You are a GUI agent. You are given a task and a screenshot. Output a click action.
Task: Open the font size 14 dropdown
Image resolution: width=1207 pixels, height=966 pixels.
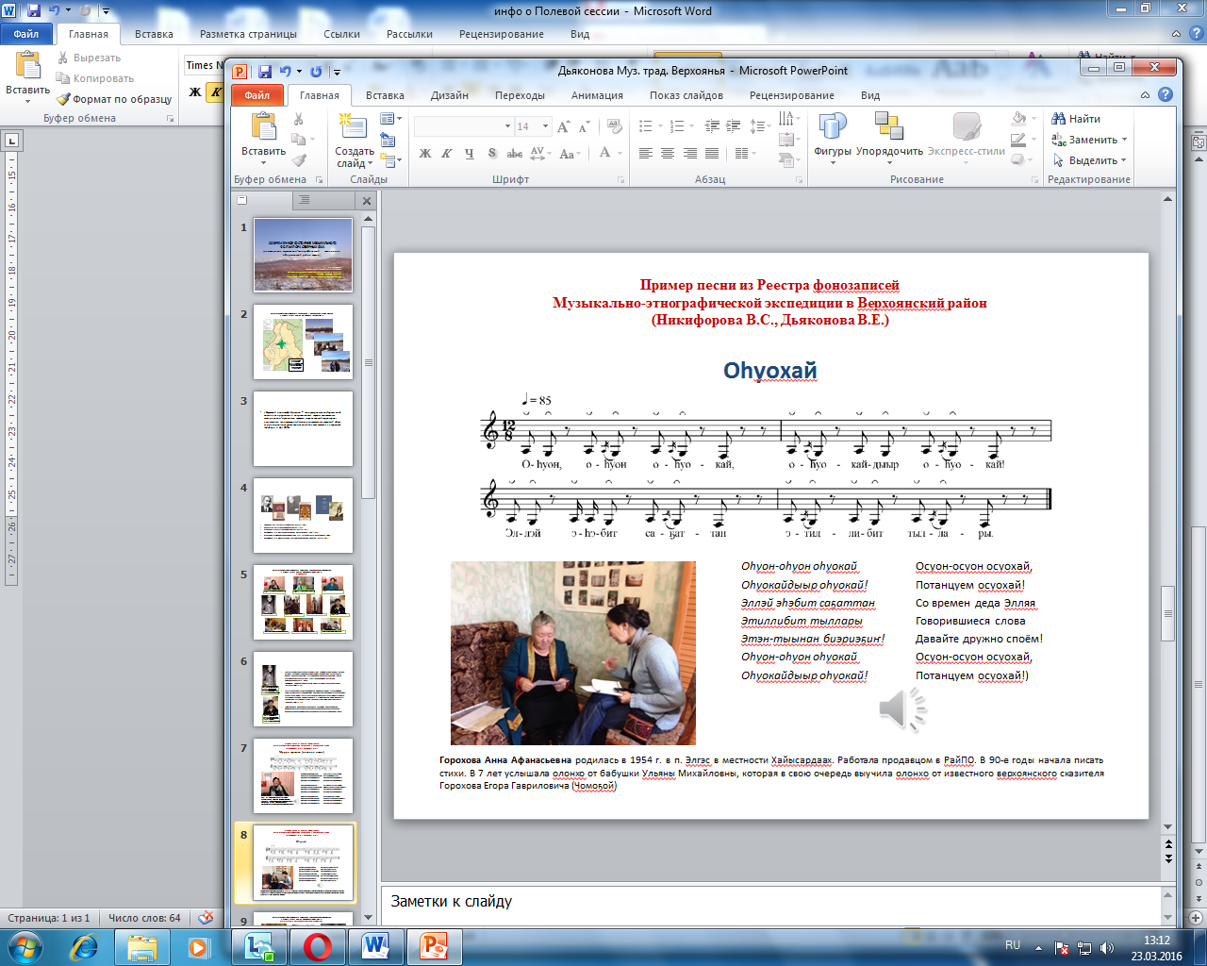545,126
